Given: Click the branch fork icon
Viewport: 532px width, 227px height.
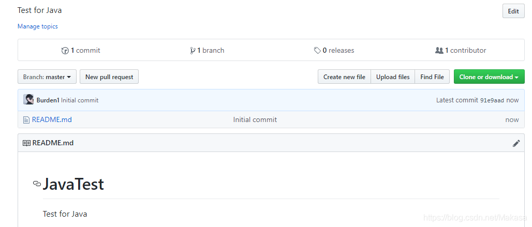Looking at the screenshot, I should tap(193, 51).
